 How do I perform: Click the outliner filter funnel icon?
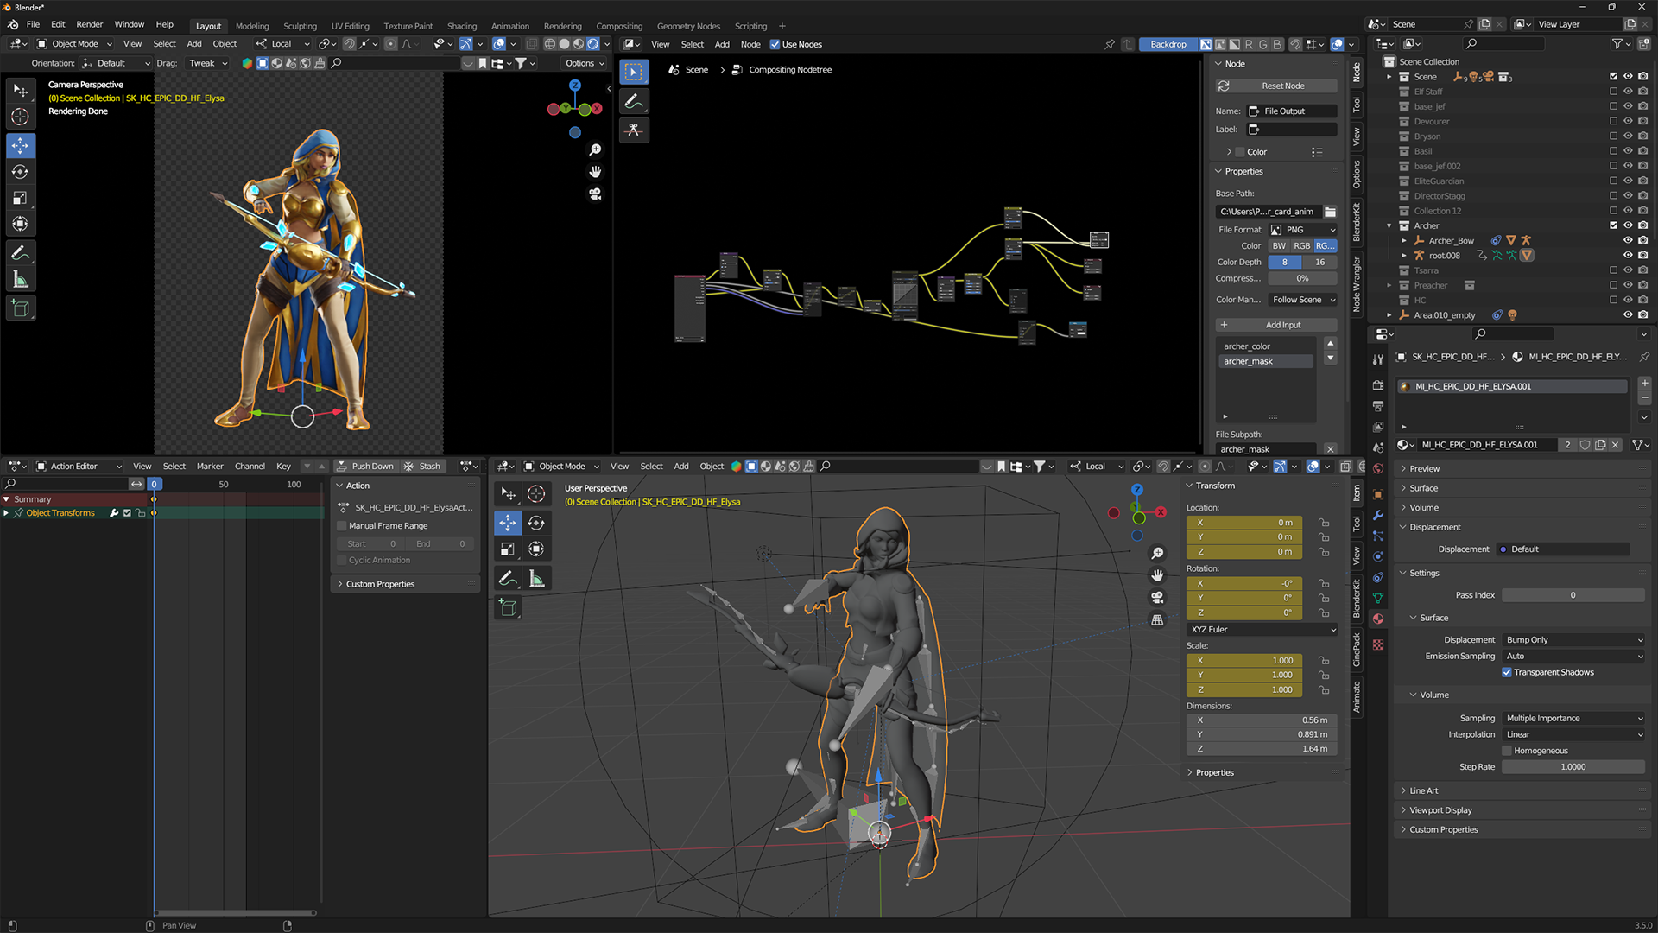click(1617, 43)
